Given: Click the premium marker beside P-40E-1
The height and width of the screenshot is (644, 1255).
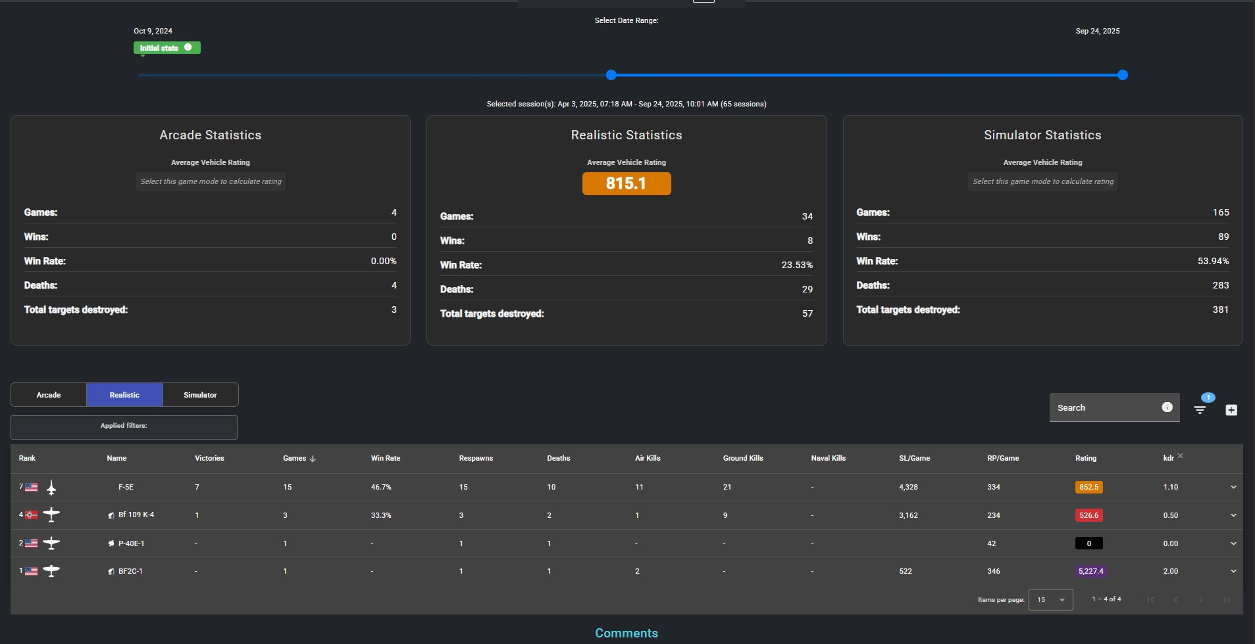Looking at the screenshot, I should click(x=111, y=543).
